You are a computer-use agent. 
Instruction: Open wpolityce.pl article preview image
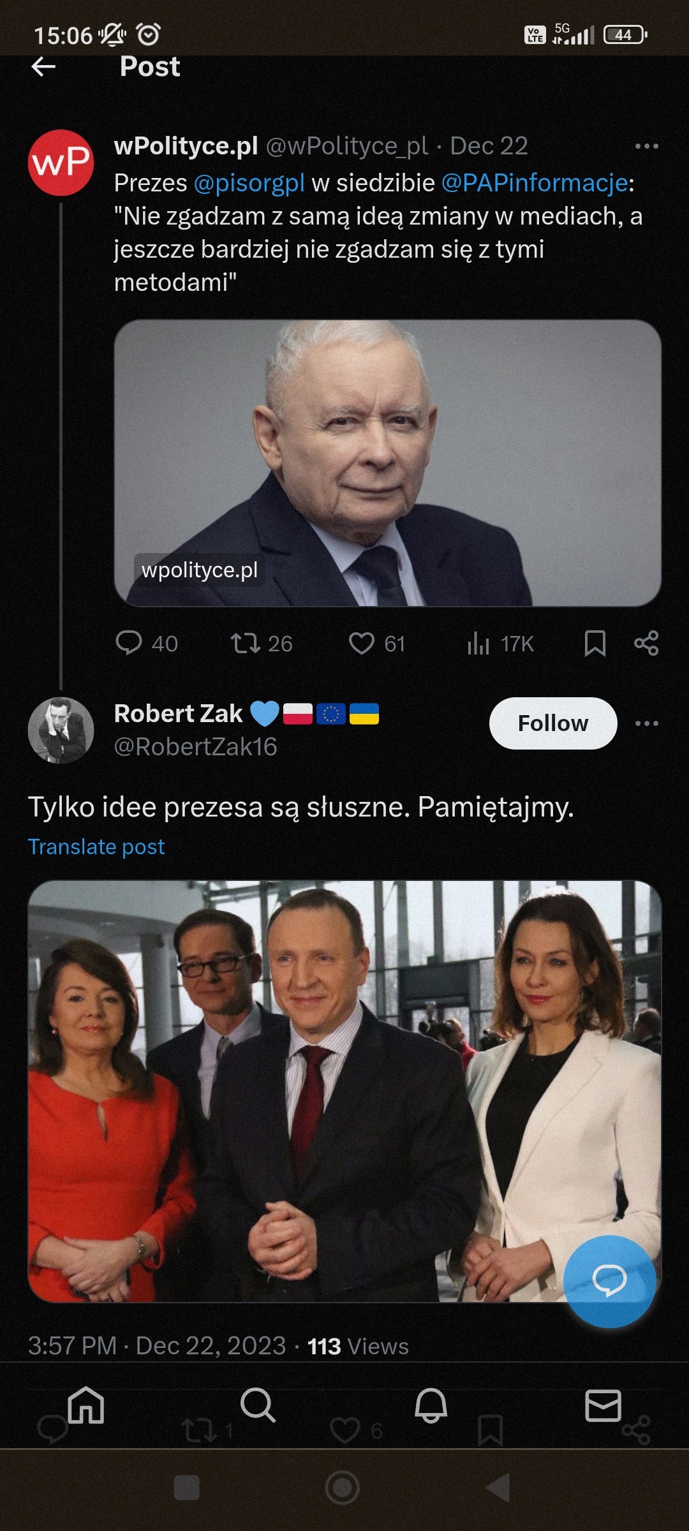[388, 463]
